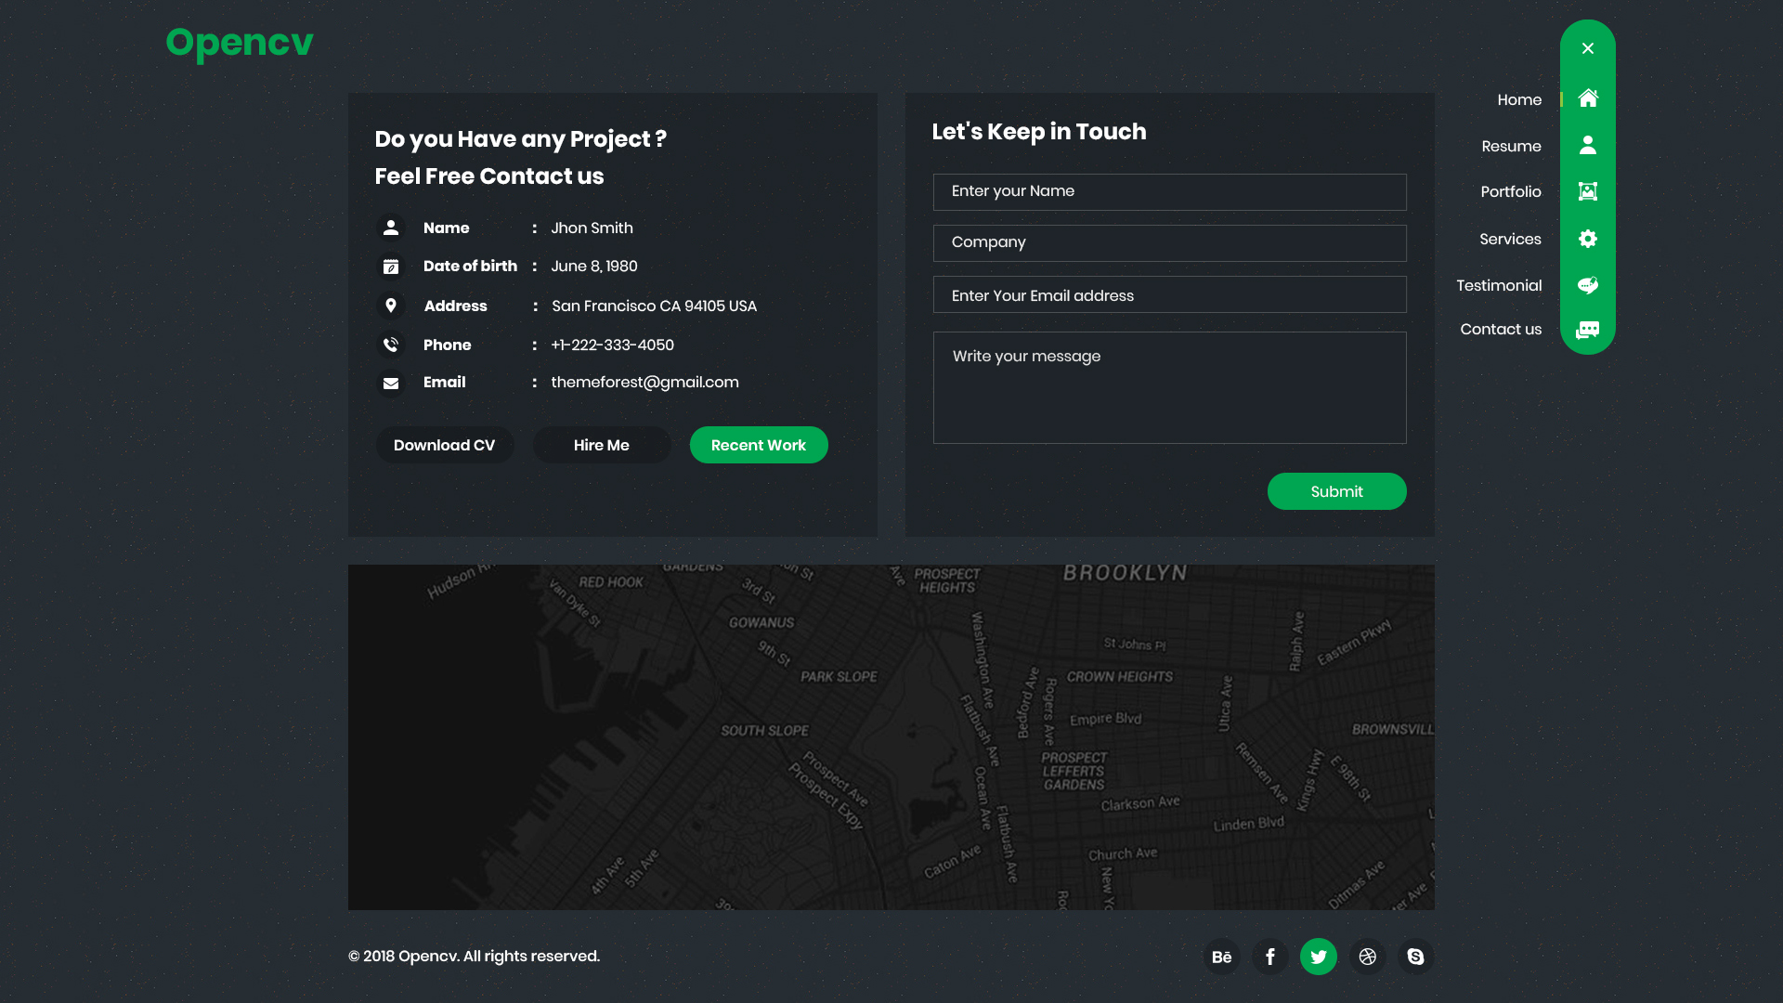Open Testimonial speech bubble icon
Image resolution: width=1783 pixels, height=1003 pixels.
[1588, 285]
